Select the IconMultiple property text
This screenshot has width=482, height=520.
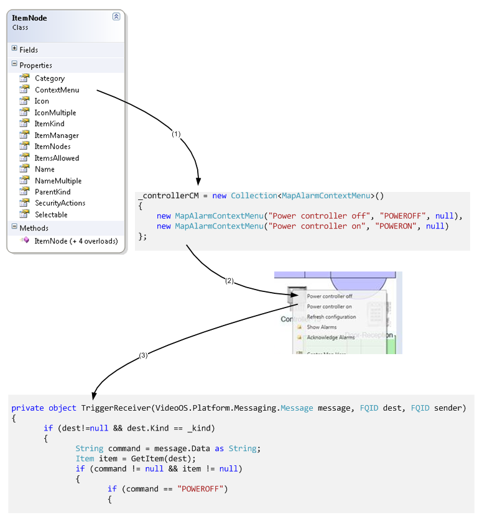pyautogui.click(x=55, y=112)
